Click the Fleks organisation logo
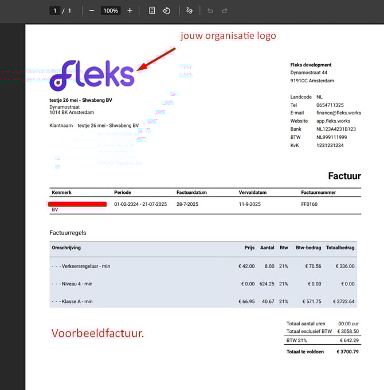Image resolution: width=384 pixels, height=390 pixels. tap(92, 75)
